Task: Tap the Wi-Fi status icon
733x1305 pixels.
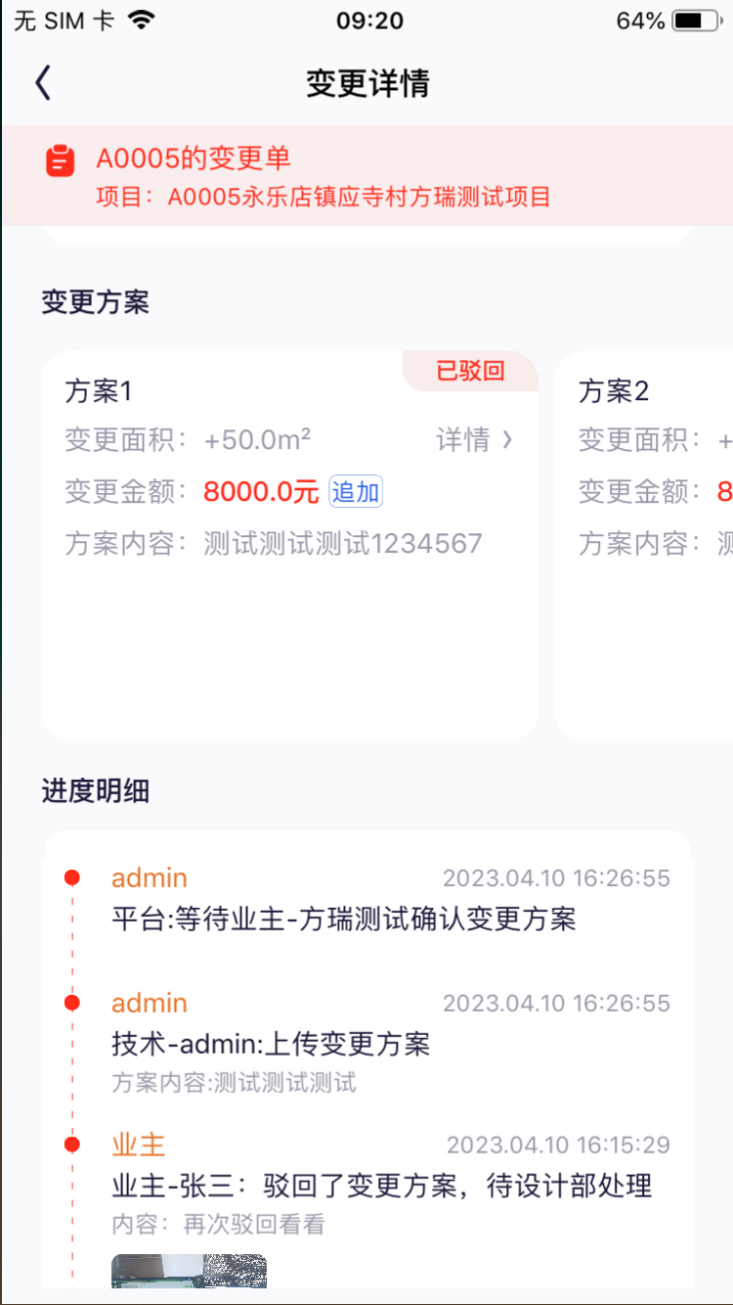Action: point(142,21)
